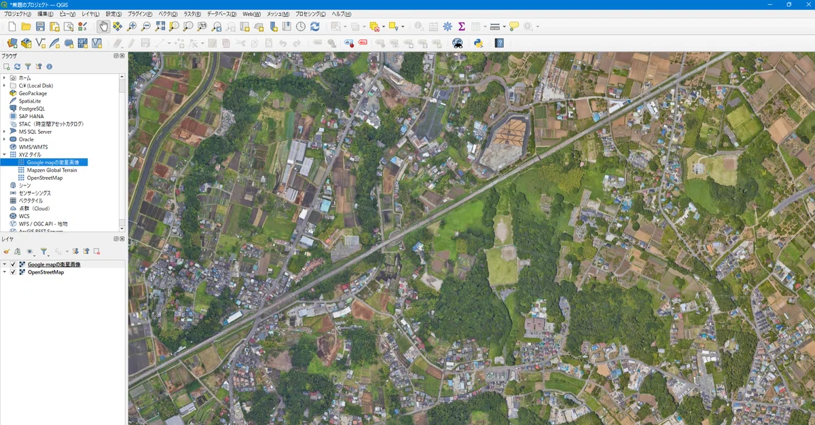The height and width of the screenshot is (425, 815).
Task: Expand Google map layer legend in Layers
Action: [5, 264]
